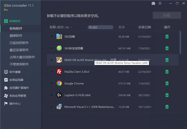
Task: Click the trash icon for 360安全浏览器
Action: tap(167, 48)
